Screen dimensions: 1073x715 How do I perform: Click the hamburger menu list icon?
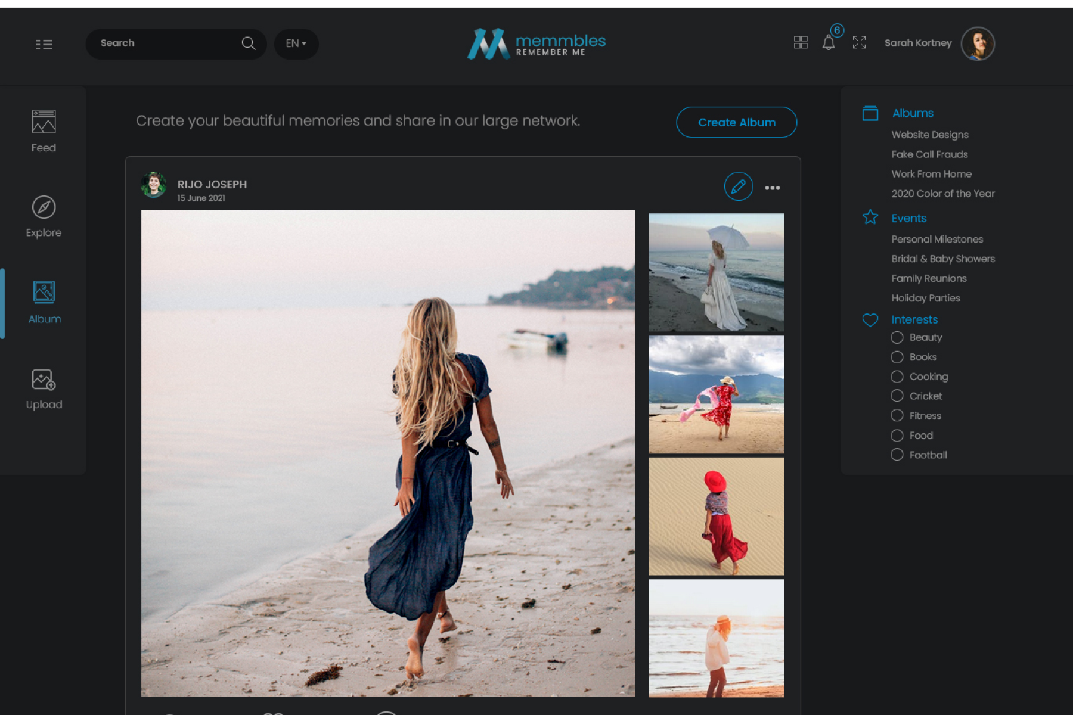click(44, 45)
